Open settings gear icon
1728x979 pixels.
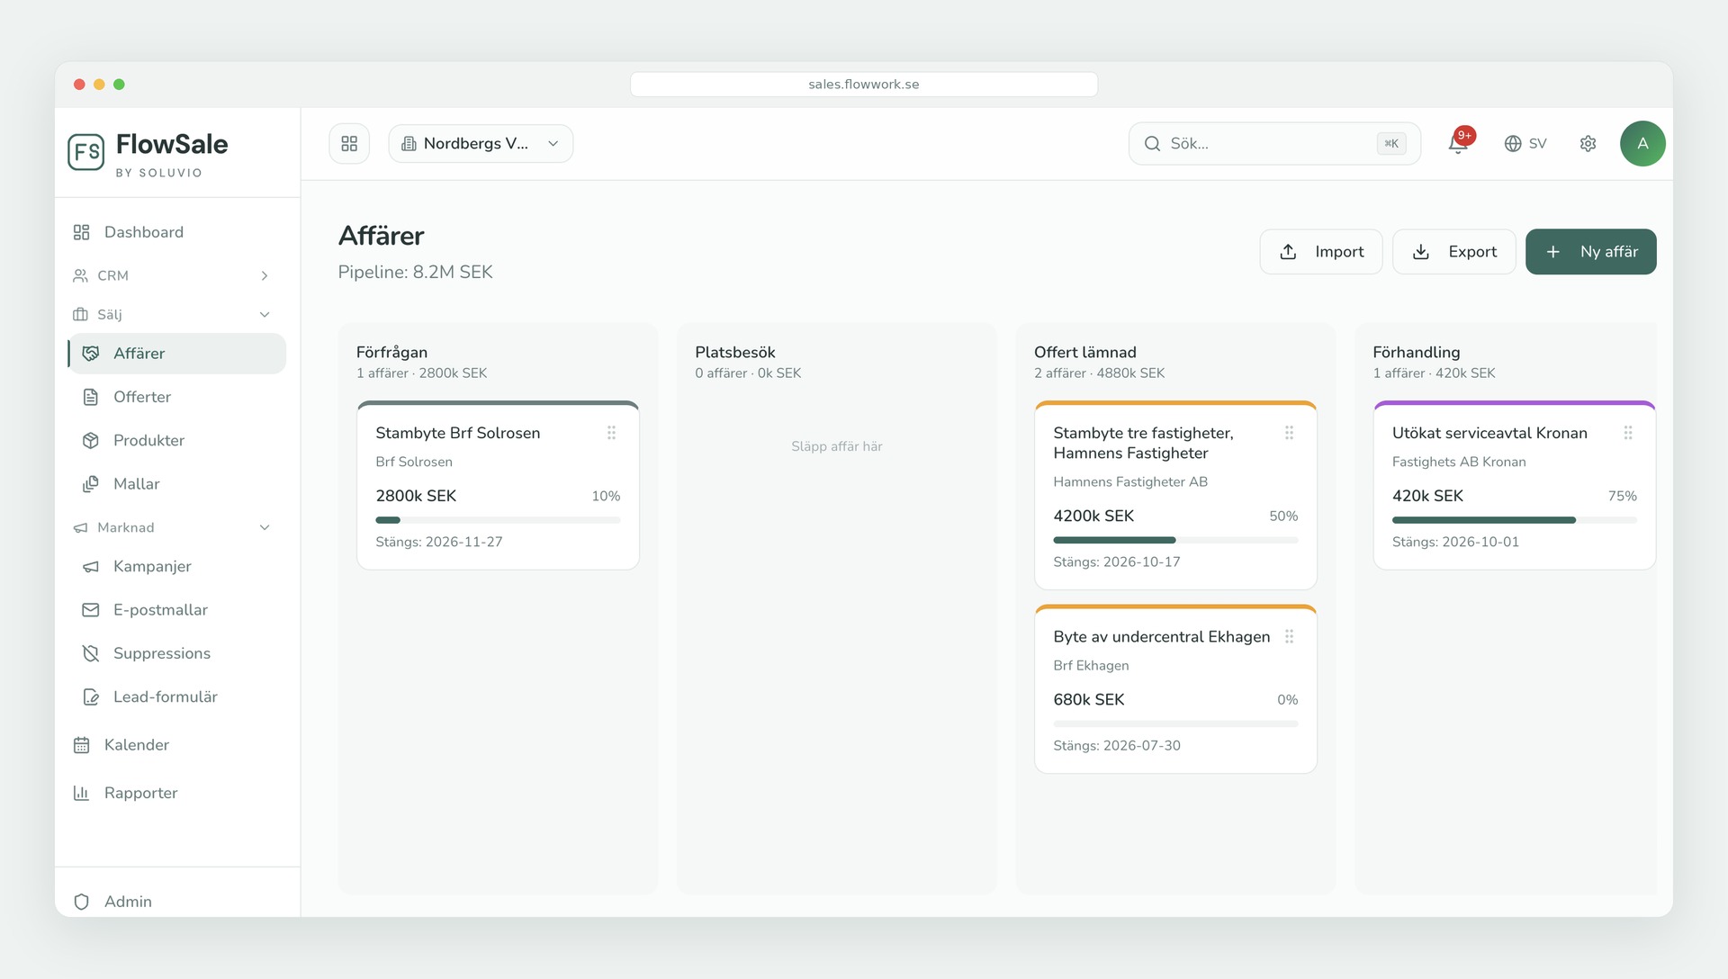[x=1588, y=144]
